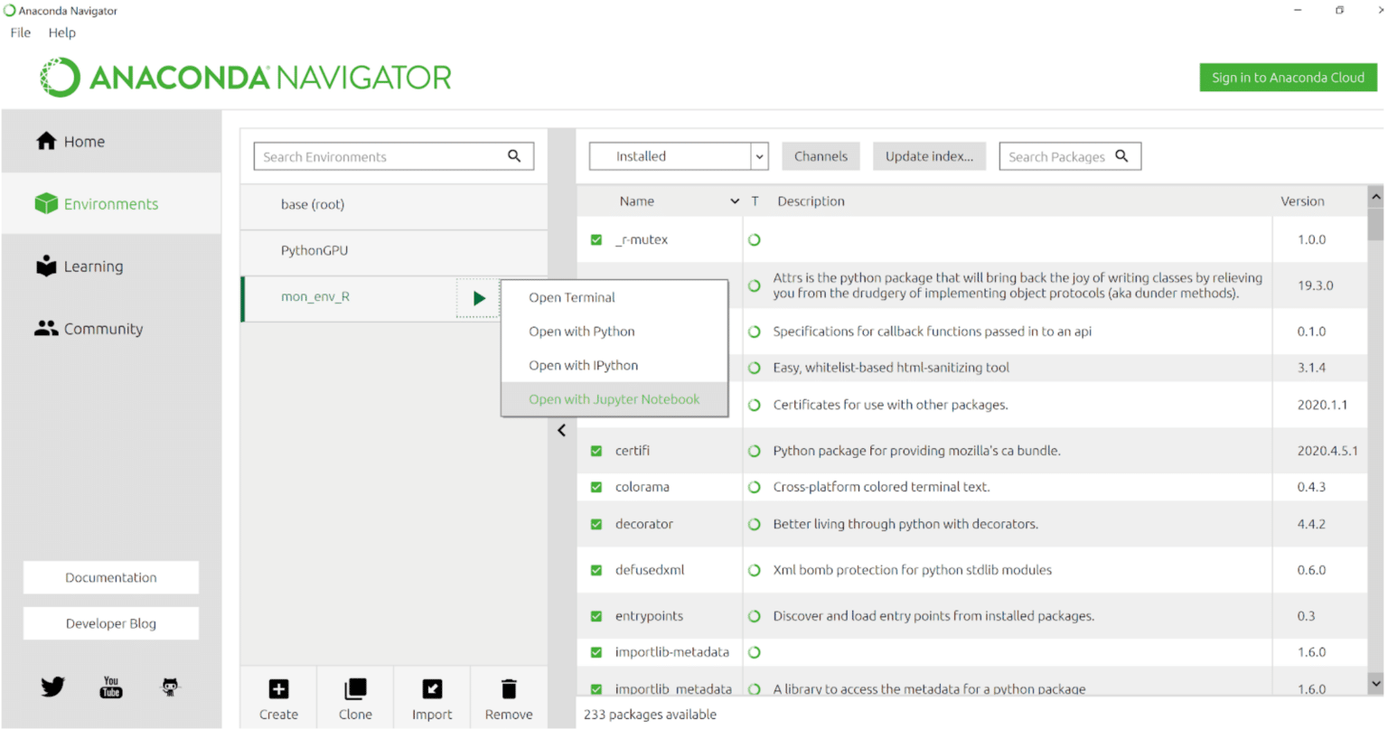Select Open with Jupyter Notebook from the menu
Viewport: 1388px width, 729px height.
(614, 398)
